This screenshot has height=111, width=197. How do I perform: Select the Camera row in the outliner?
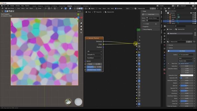180,17
